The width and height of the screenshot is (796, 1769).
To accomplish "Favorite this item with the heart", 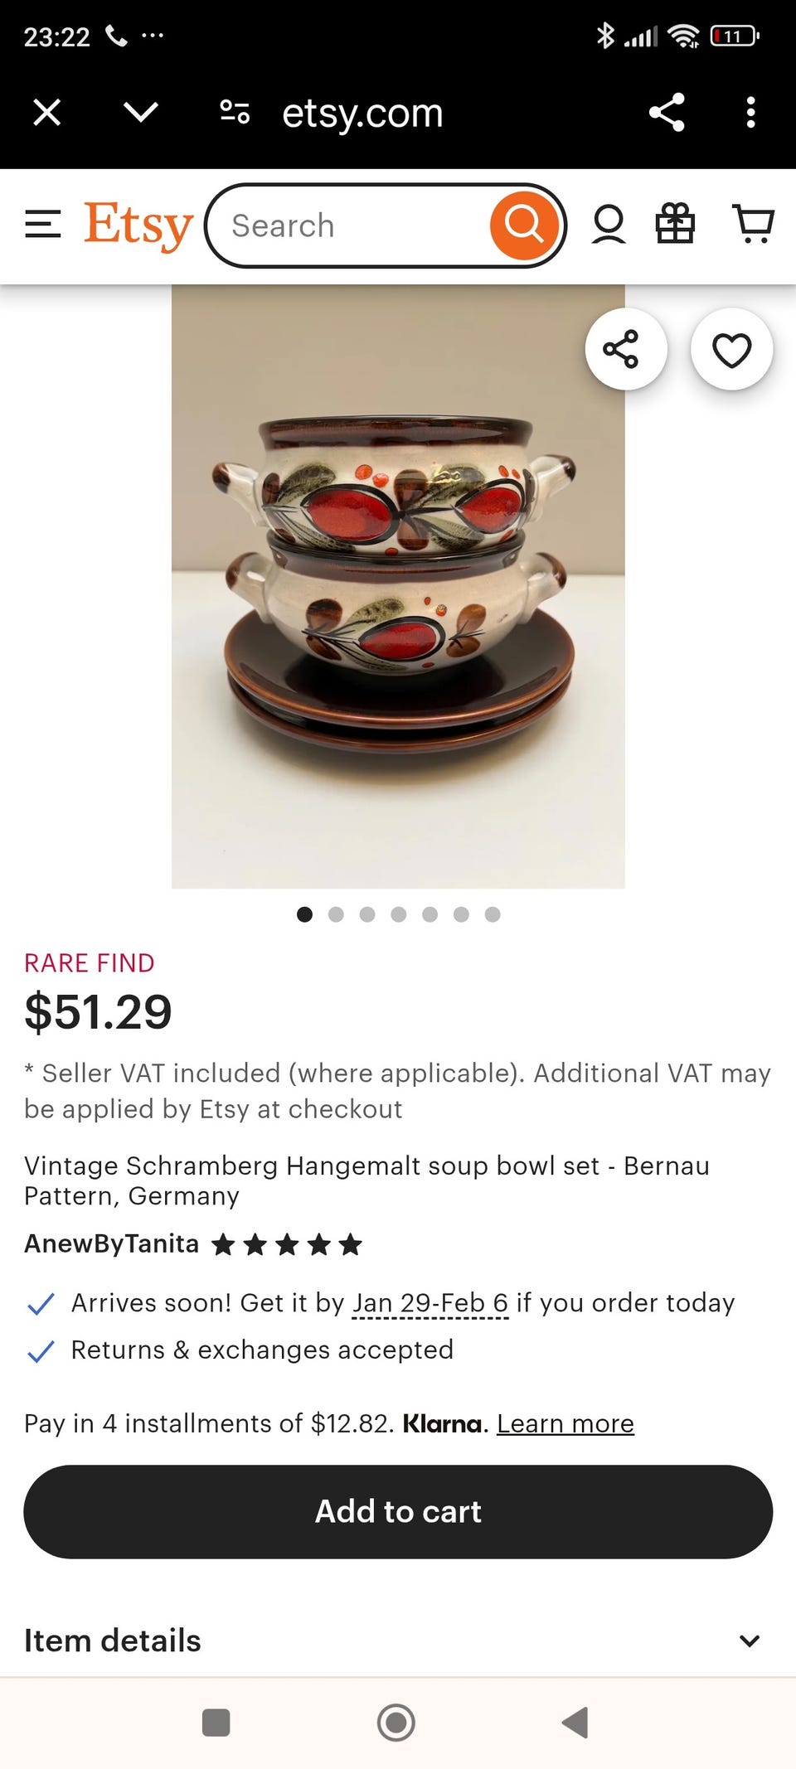I will tap(731, 349).
